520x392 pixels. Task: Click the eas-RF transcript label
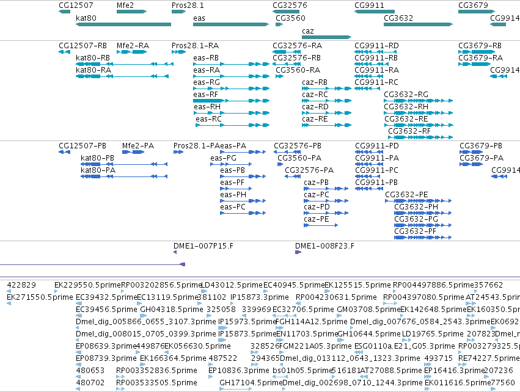tap(205, 95)
